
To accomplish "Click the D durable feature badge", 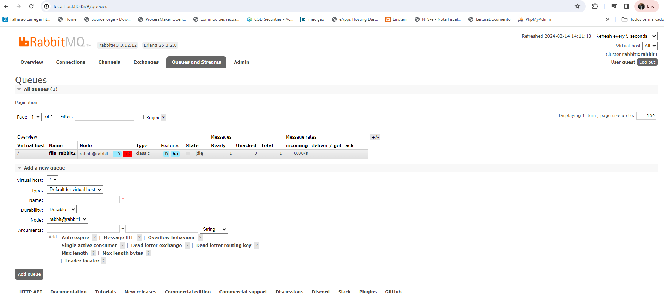I will point(166,154).
